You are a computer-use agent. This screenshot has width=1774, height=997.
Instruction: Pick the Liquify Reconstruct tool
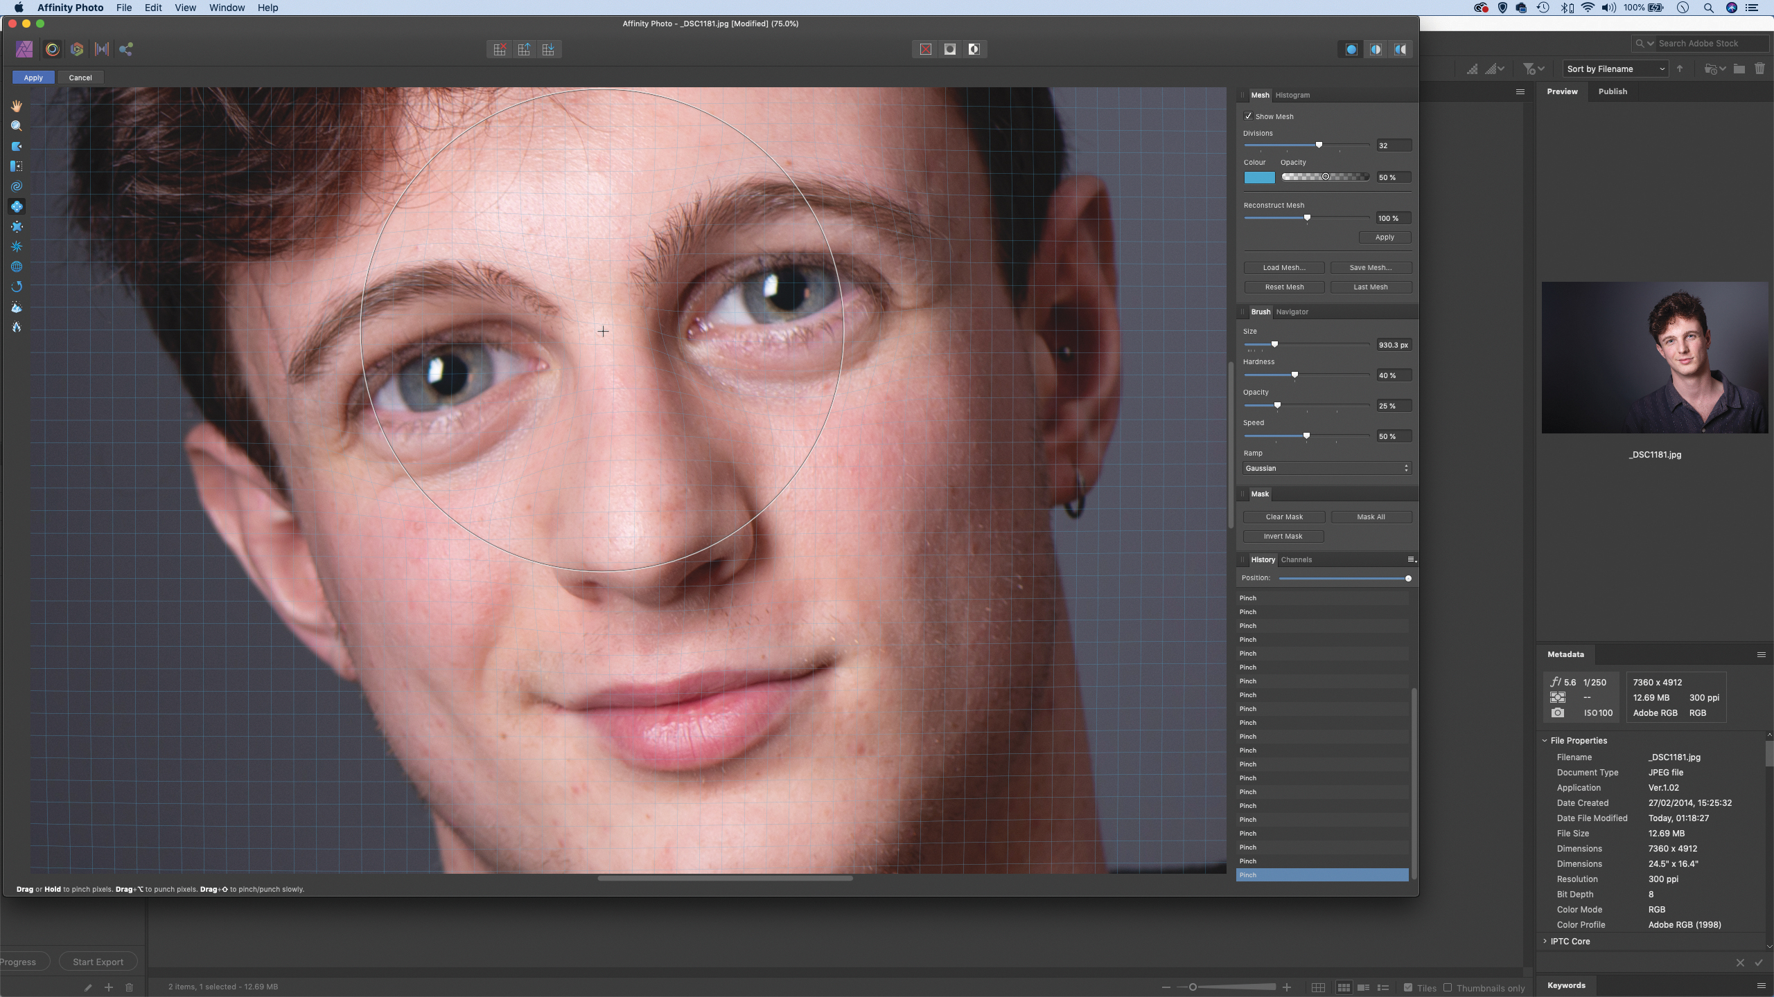17,287
